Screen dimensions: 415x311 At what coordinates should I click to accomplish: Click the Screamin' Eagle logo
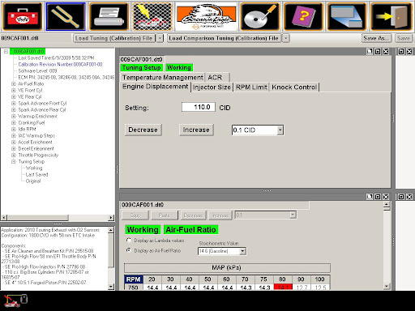tap(206, 17)
